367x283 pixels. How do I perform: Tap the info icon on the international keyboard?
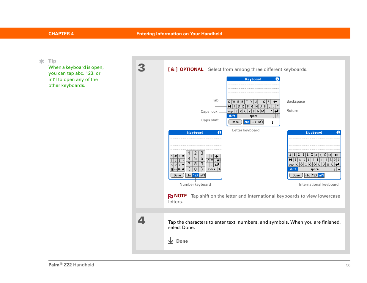[x=338, y=133]
